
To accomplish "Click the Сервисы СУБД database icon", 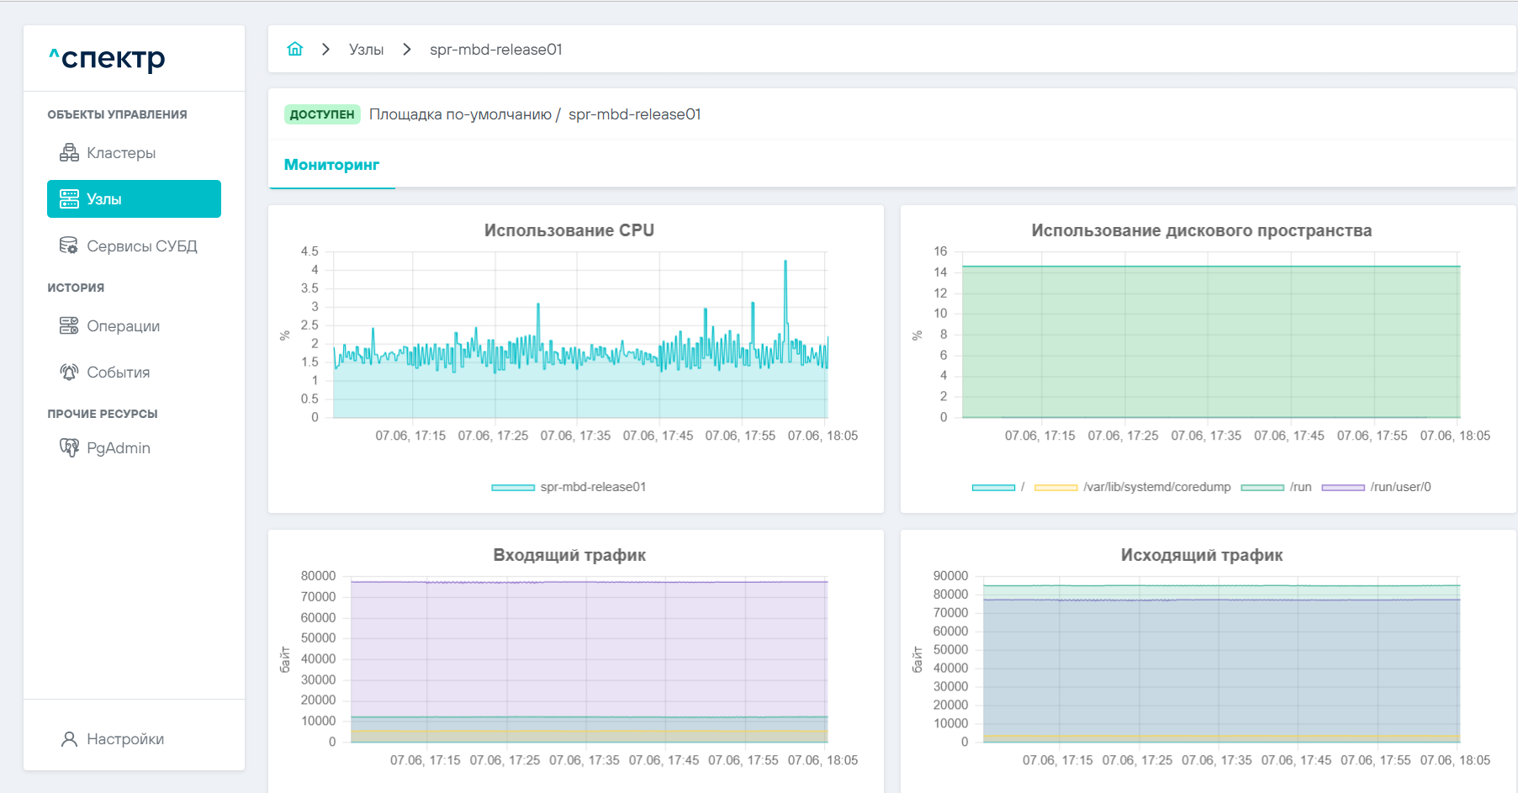I will pos(69,246).
